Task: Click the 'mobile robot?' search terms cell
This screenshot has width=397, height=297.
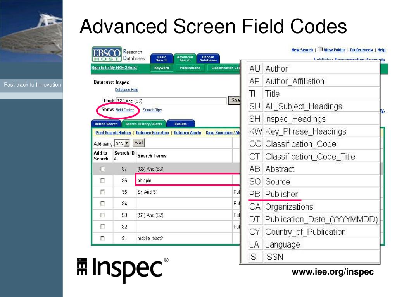Action: tap(184, 238)
